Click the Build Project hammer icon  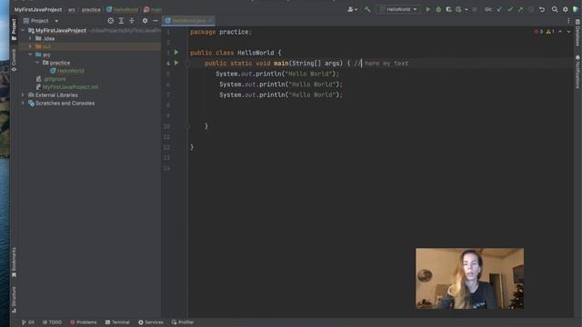[x=367, y=9]
